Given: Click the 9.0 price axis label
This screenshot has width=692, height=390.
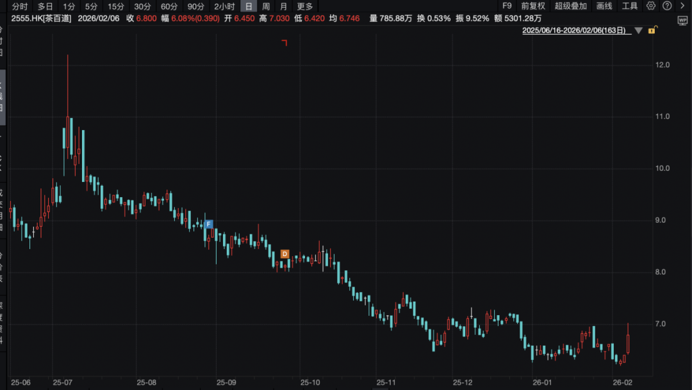Looking at the screenshot, I should [661, 220].
